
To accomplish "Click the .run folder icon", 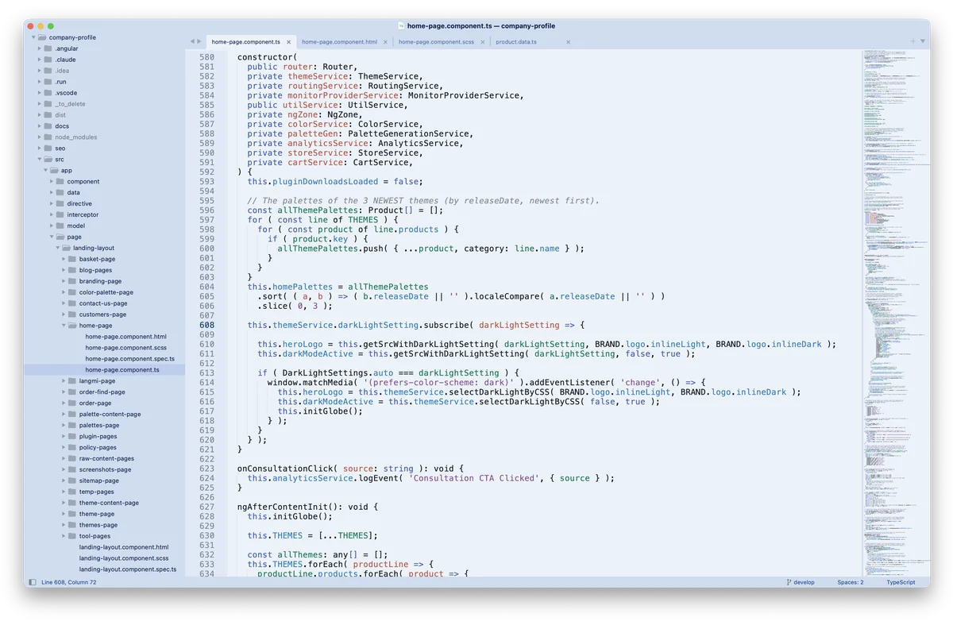I will click(x=48, y=82).
